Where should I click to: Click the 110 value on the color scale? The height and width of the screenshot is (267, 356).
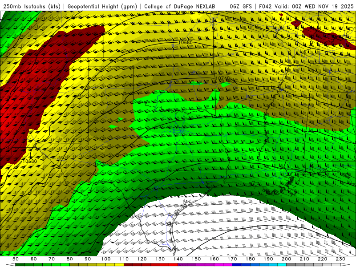(x=124, y=259)
